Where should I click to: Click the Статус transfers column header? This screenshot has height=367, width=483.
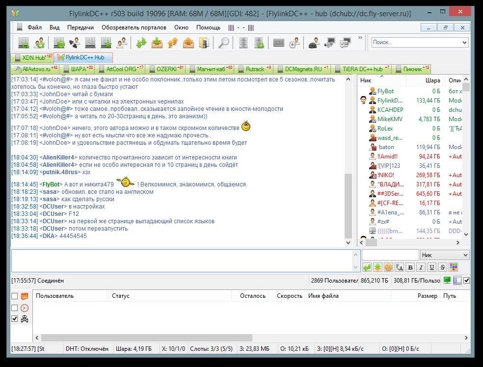coord(169,295)
